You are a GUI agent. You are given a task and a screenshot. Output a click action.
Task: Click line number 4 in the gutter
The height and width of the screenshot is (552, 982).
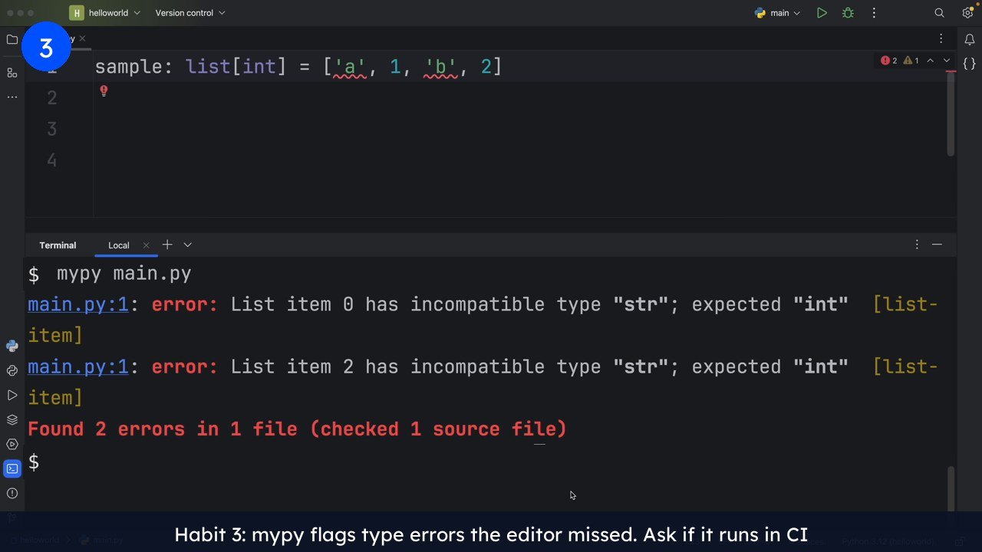51,160
